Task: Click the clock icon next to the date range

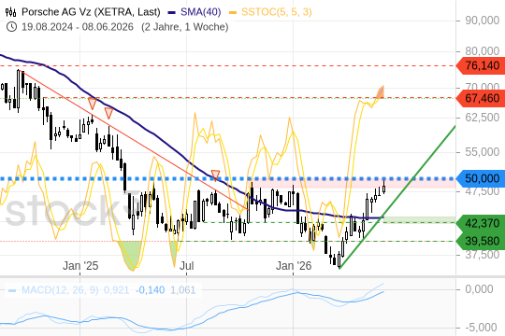Action: (x=11, y=27)
